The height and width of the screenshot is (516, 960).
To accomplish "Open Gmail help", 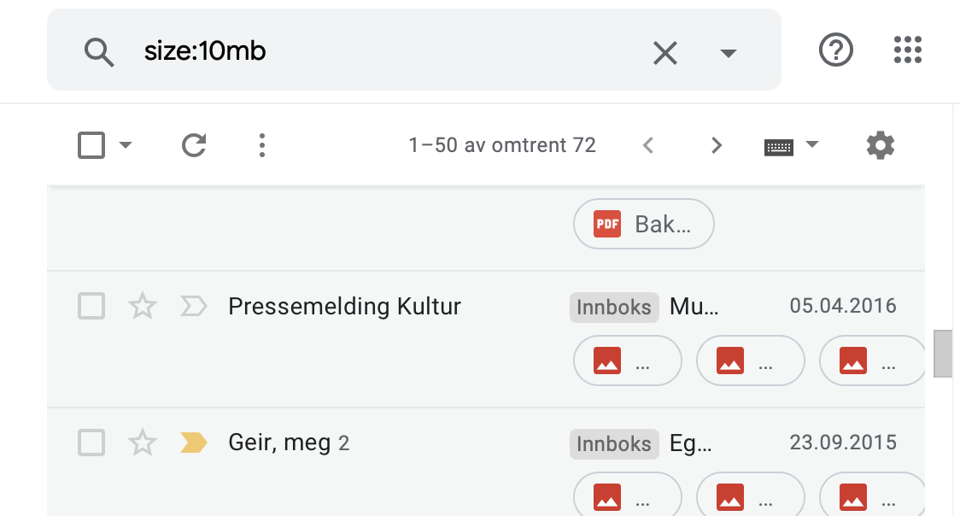I will pyautogui.click(x=835, y=50).
